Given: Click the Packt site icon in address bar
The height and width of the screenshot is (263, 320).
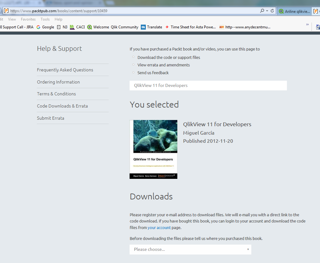Looking at the screenshot, I should 6,11.
